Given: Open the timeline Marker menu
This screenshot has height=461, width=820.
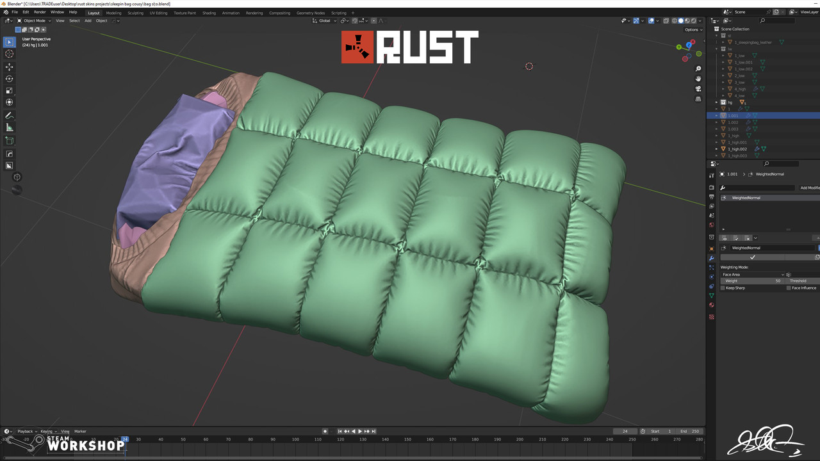Looking at the screenshot, I should click(x=80, y=432).
